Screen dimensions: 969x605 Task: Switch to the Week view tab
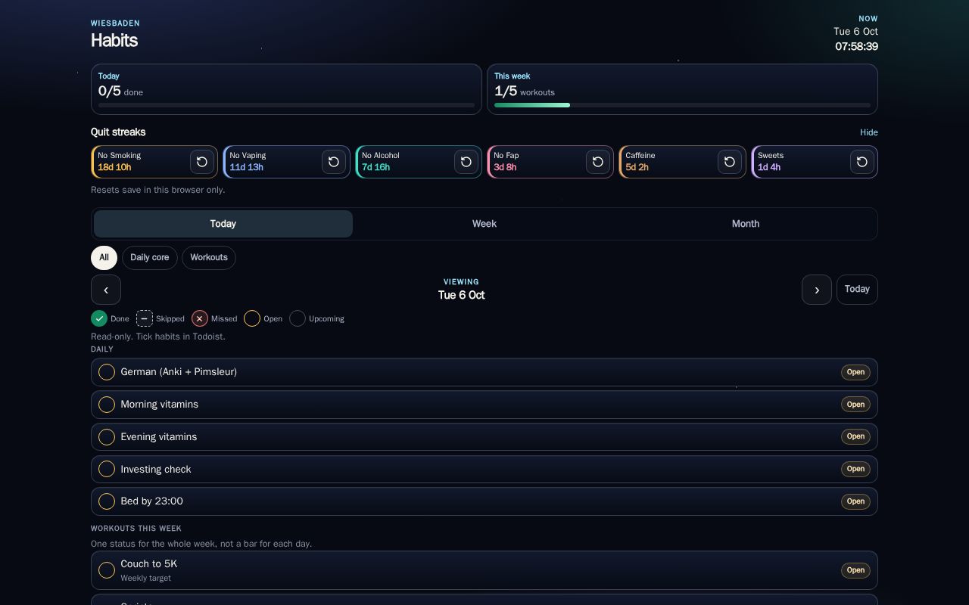(484, 224)
